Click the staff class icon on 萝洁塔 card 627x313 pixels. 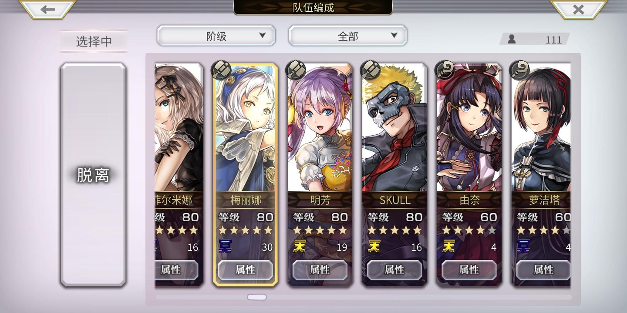519,70
